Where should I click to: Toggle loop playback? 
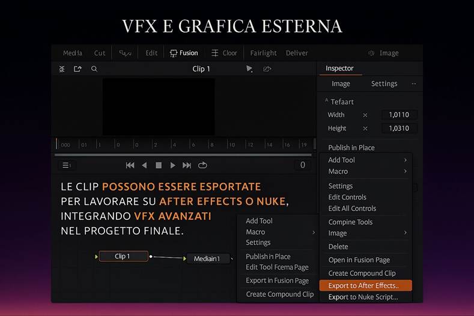tap(202, 165)
